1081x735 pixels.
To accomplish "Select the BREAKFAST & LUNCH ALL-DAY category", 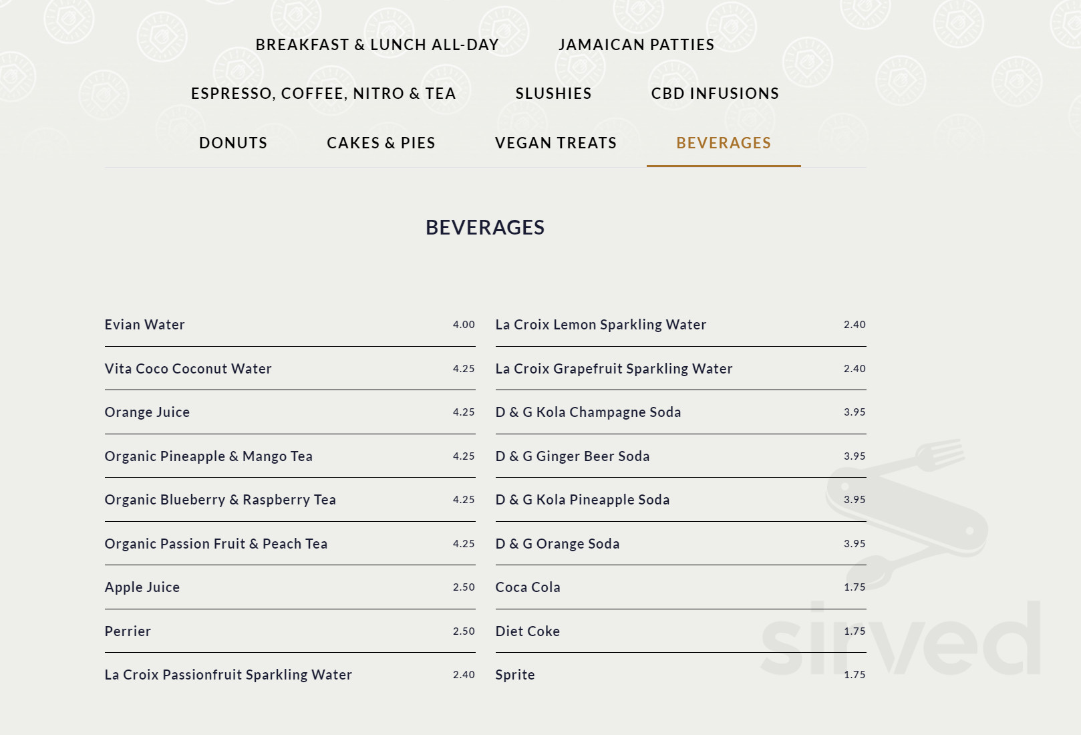I will pyautogui.click(x=375, y=45).
